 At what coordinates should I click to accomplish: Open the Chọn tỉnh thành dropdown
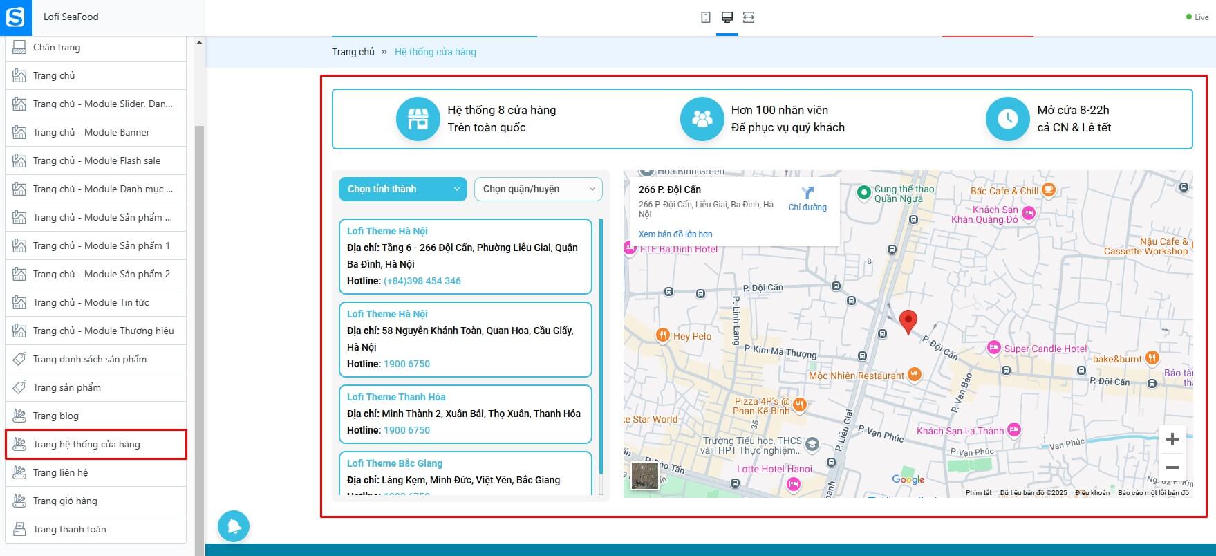(x=403, y=189)
